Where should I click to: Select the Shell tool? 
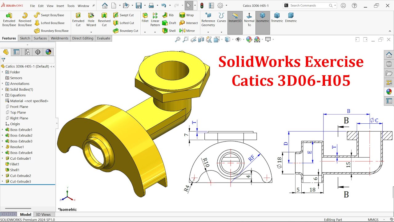pyautogui.click(x=169, y=31)
